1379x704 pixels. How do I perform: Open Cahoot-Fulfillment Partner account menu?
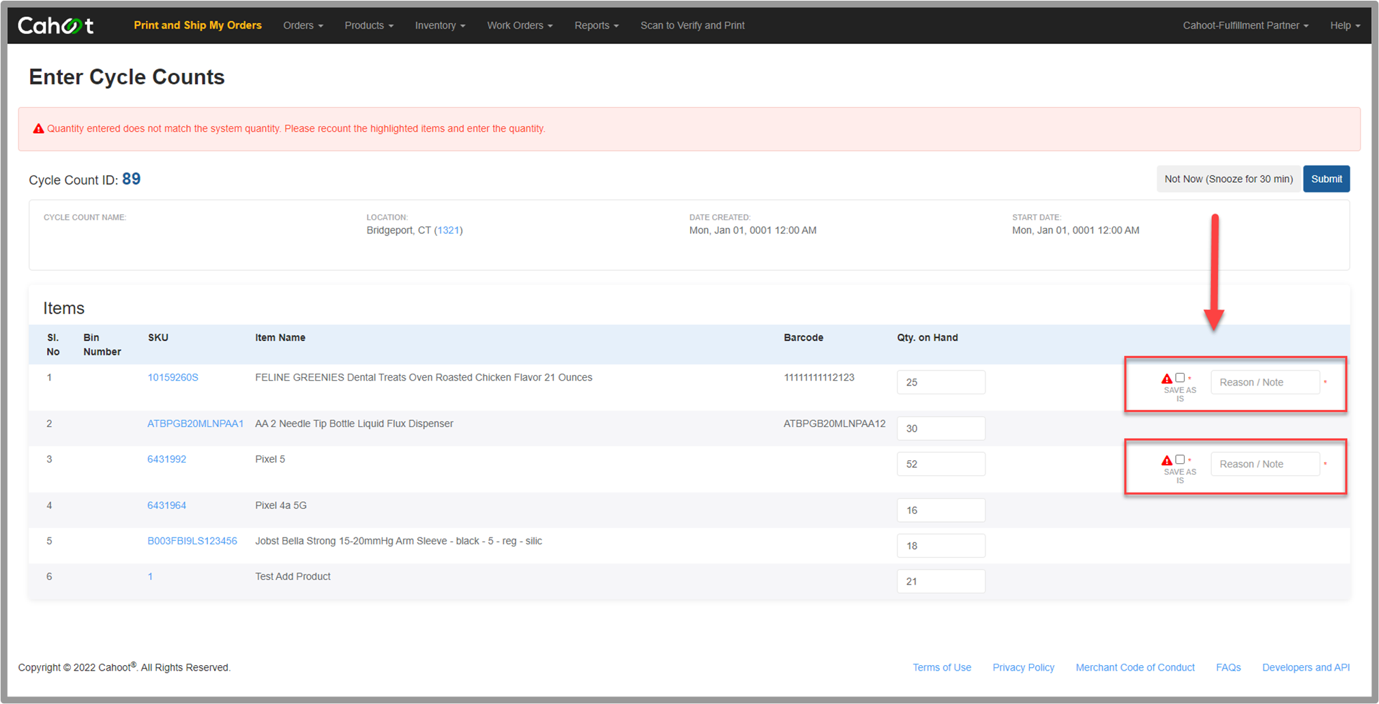1245,25
